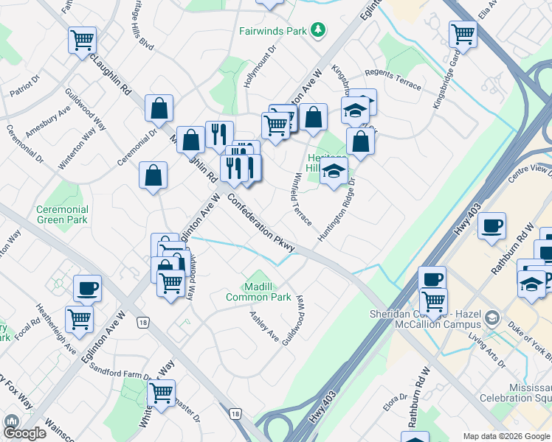Click grocery cart marker near Sandford Farm Dr

(x=161, y=394)
